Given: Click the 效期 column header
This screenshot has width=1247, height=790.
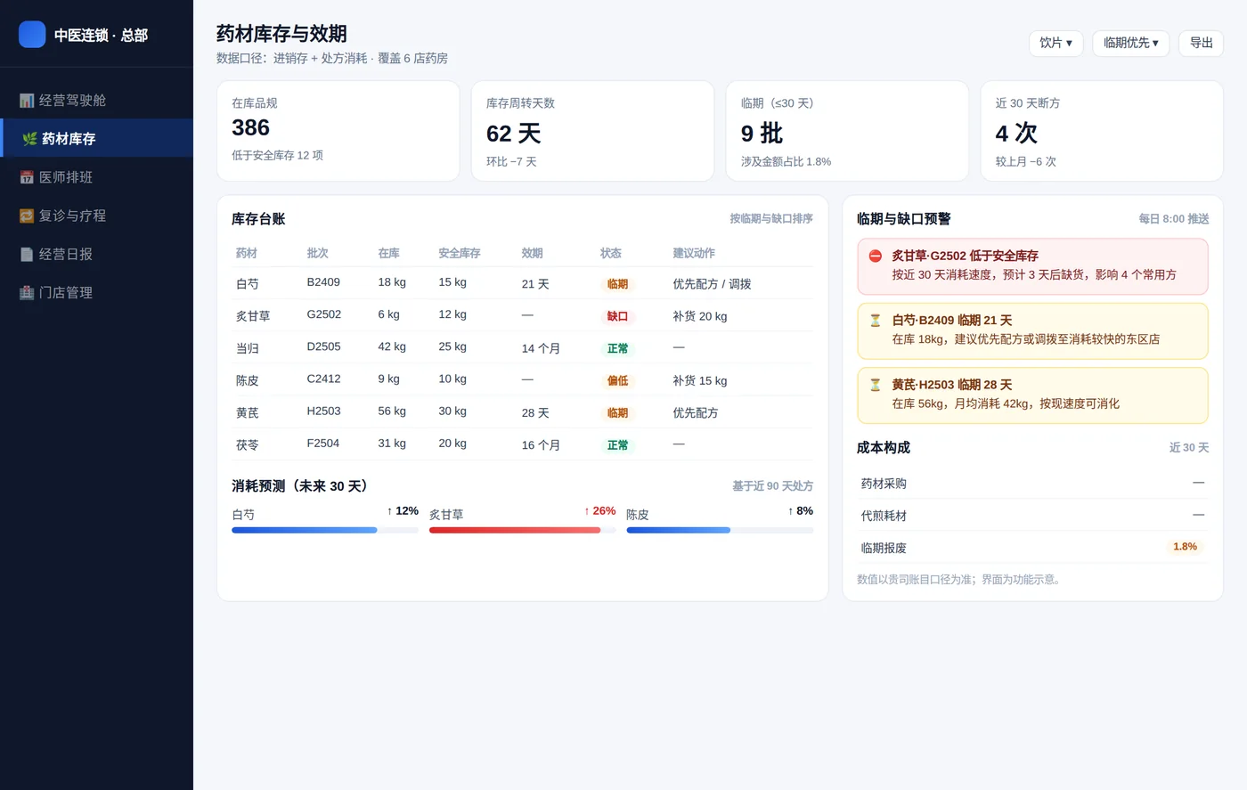Looking at the screenshot, I should pos(532,253).
